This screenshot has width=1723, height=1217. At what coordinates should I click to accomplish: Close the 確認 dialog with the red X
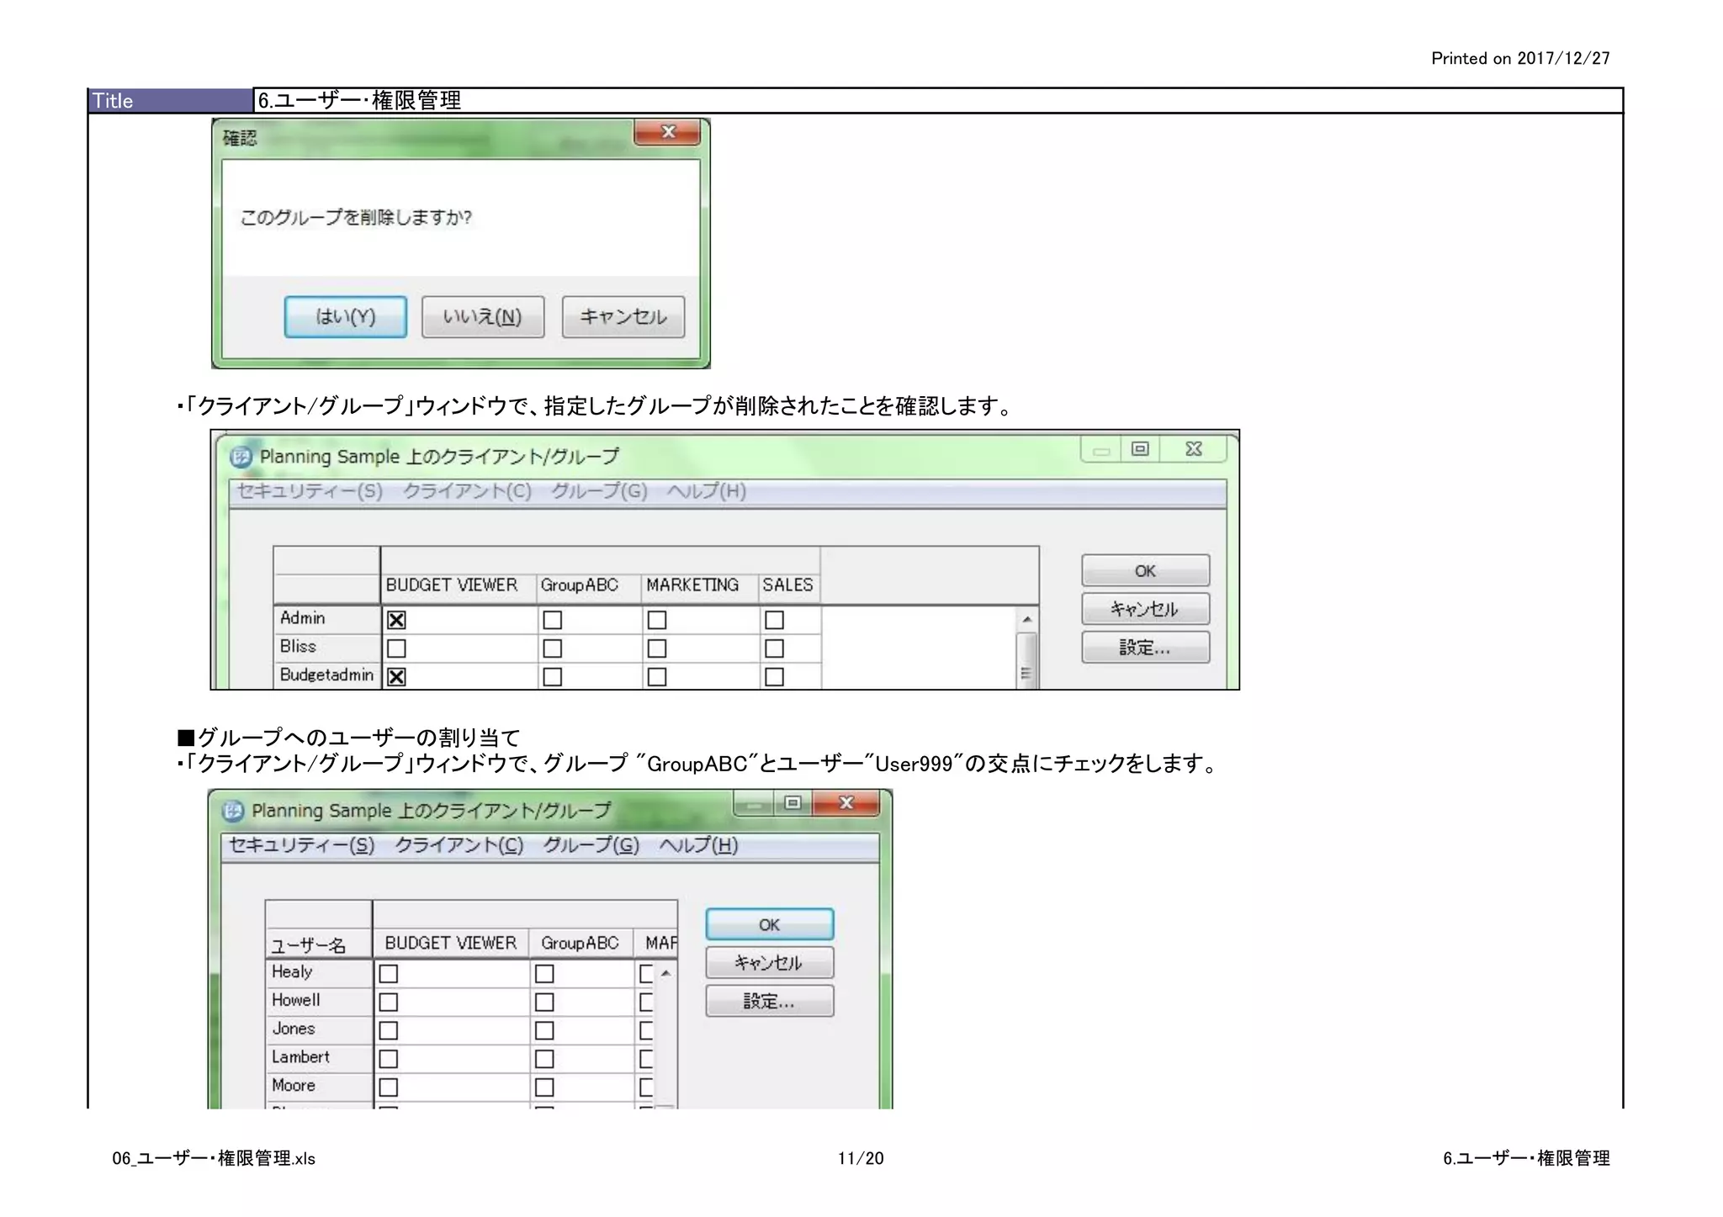point(668,132)
